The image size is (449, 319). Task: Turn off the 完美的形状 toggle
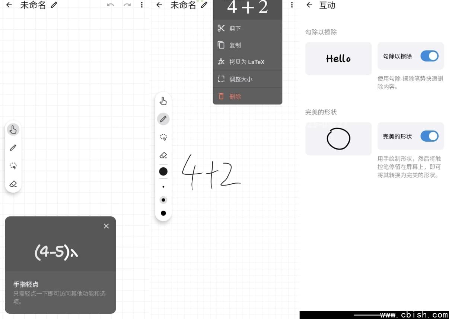pyautogui.click(x=429, y=136)
